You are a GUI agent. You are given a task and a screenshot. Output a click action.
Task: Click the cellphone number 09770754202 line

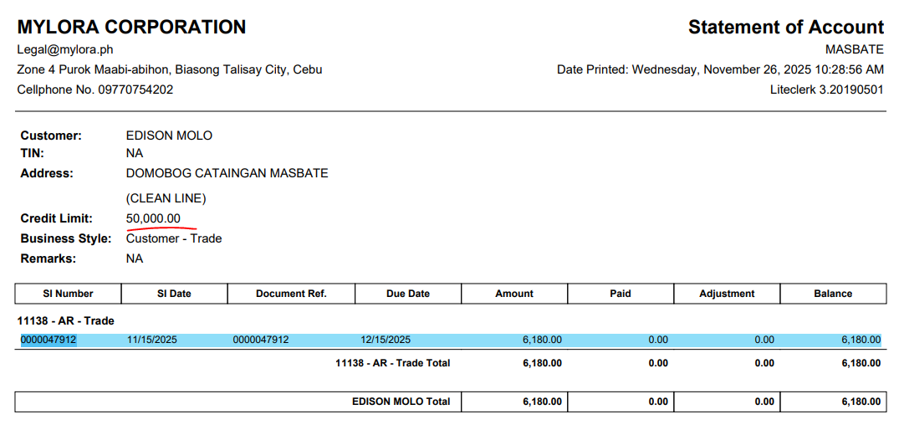point(95,90)
